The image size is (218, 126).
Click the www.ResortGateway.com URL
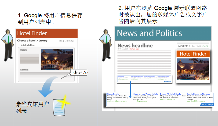(x=117, y=101)
